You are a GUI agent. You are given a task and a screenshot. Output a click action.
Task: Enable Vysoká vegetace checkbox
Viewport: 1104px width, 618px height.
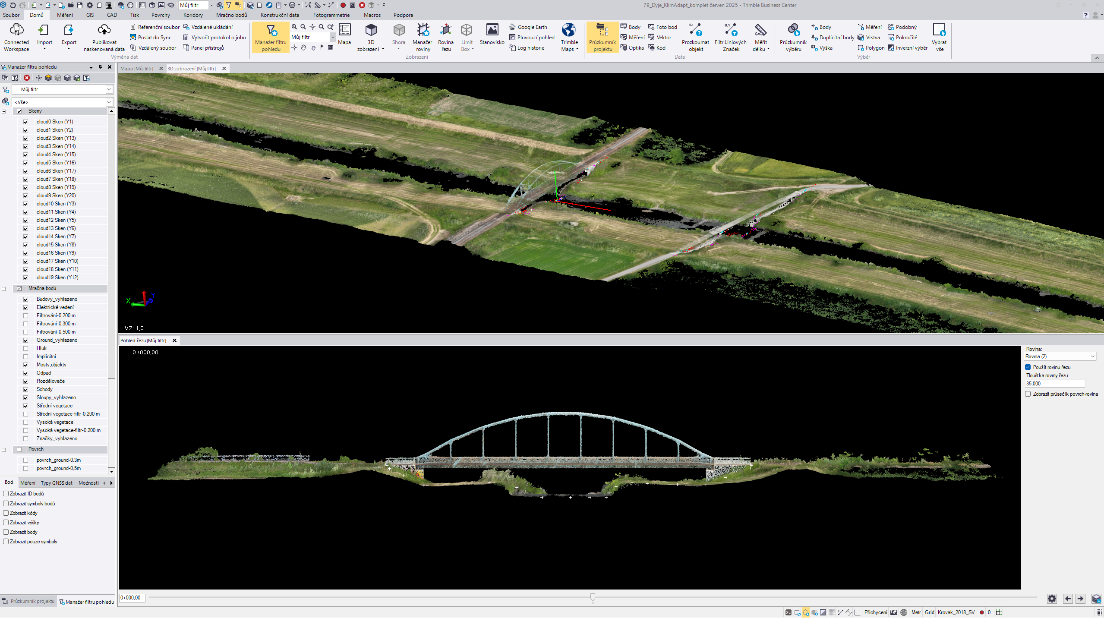(25, 423)
